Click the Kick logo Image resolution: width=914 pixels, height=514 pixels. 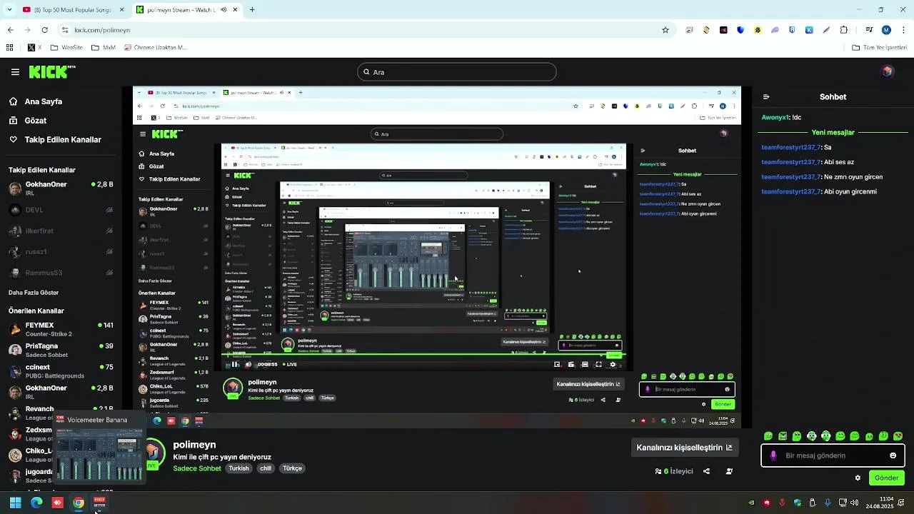[52, 71]
